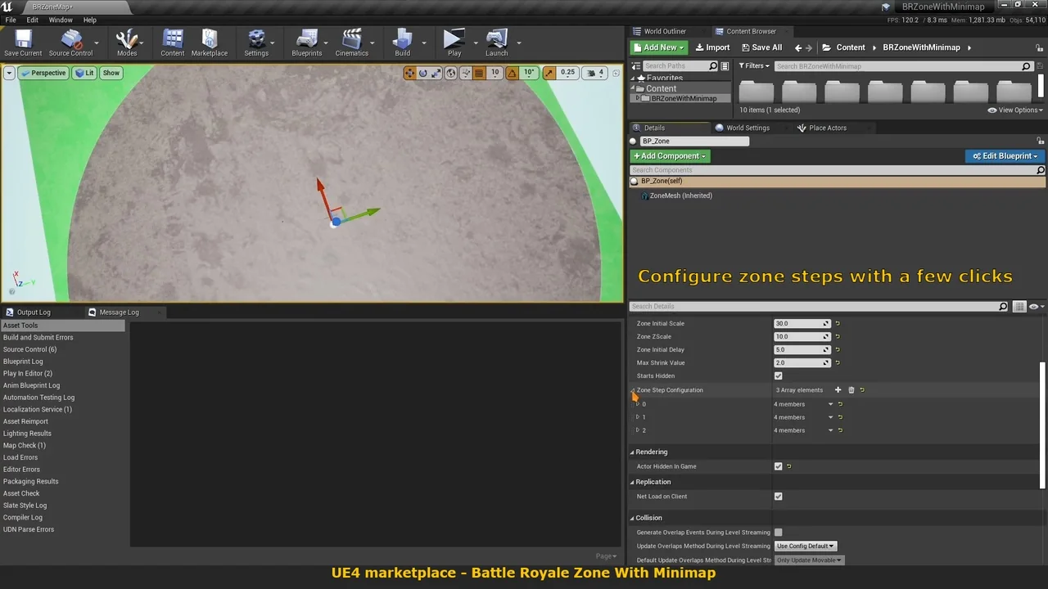Uncheck Net Load on Client
Image resolution: width=1048 pixels, height=589 pixels.
point(778,496)
